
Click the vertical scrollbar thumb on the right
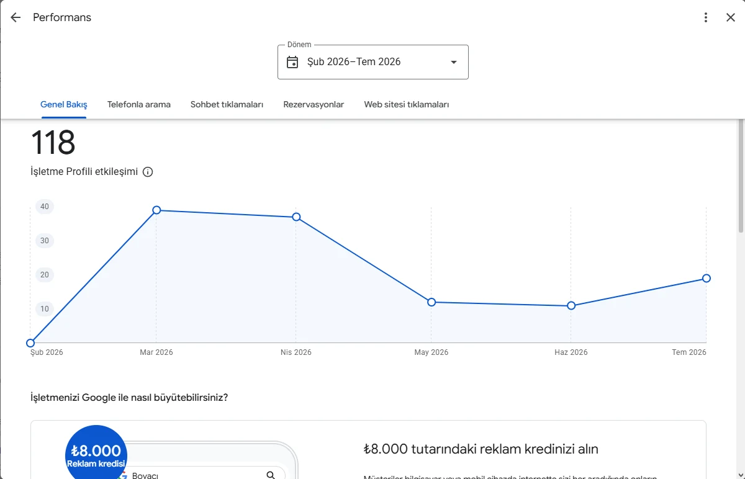[x=741, y=177]
